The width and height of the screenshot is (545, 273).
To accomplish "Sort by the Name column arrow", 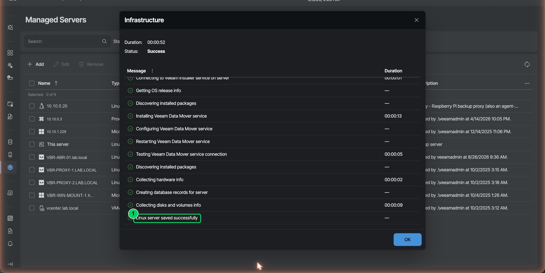I will (x=56, y=83).
